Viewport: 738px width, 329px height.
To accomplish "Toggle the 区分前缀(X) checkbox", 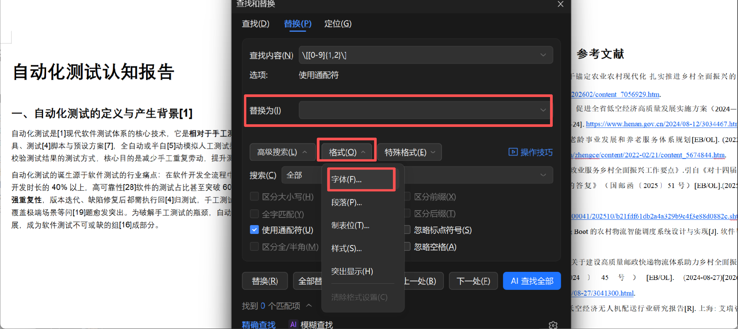I will click(407, 196).
